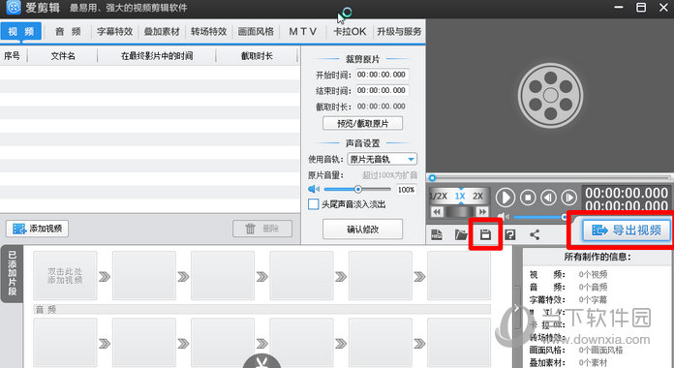Click the fast forward double-arrow button
The height and width of the screenshot is (368, 674).
tap(482, 211)
